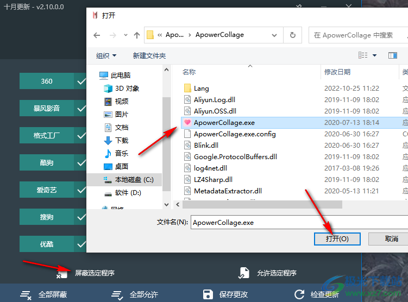Click the search ApowerCollage field
The height and width of the screenshot is (302, 408).
pyautogui.click(x=358, y=35)
